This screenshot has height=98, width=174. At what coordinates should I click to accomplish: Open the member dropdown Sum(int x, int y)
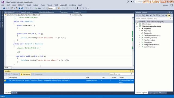(101, 15)
